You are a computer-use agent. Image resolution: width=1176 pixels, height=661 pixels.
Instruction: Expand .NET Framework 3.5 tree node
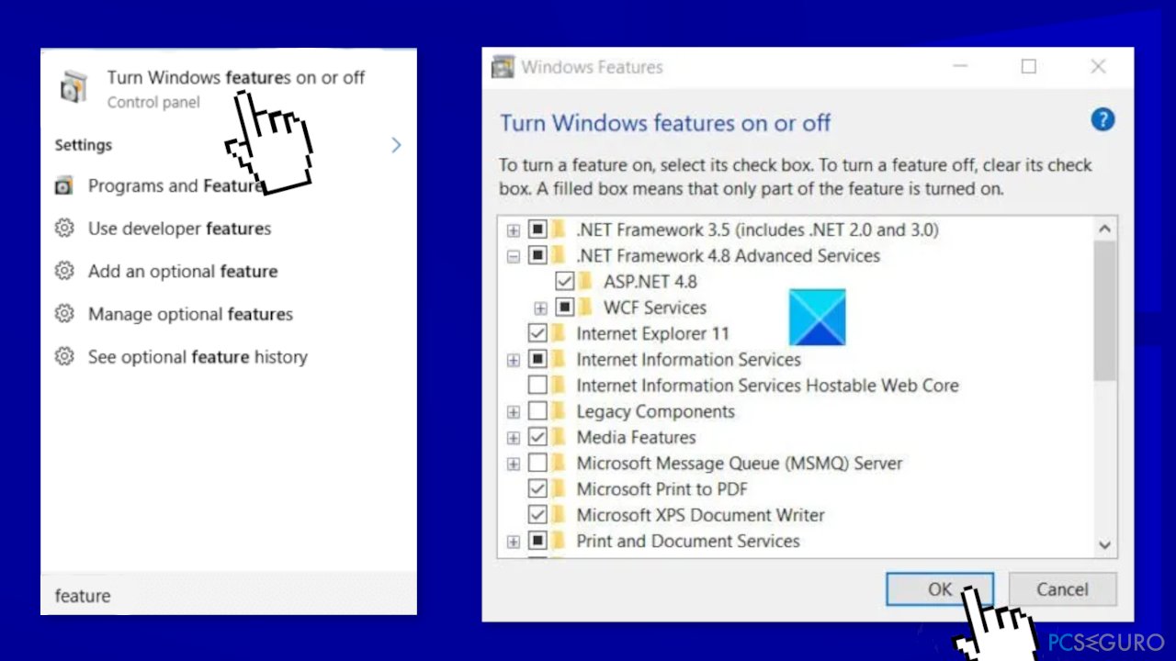pyautogui.click(x=514, y=230)
